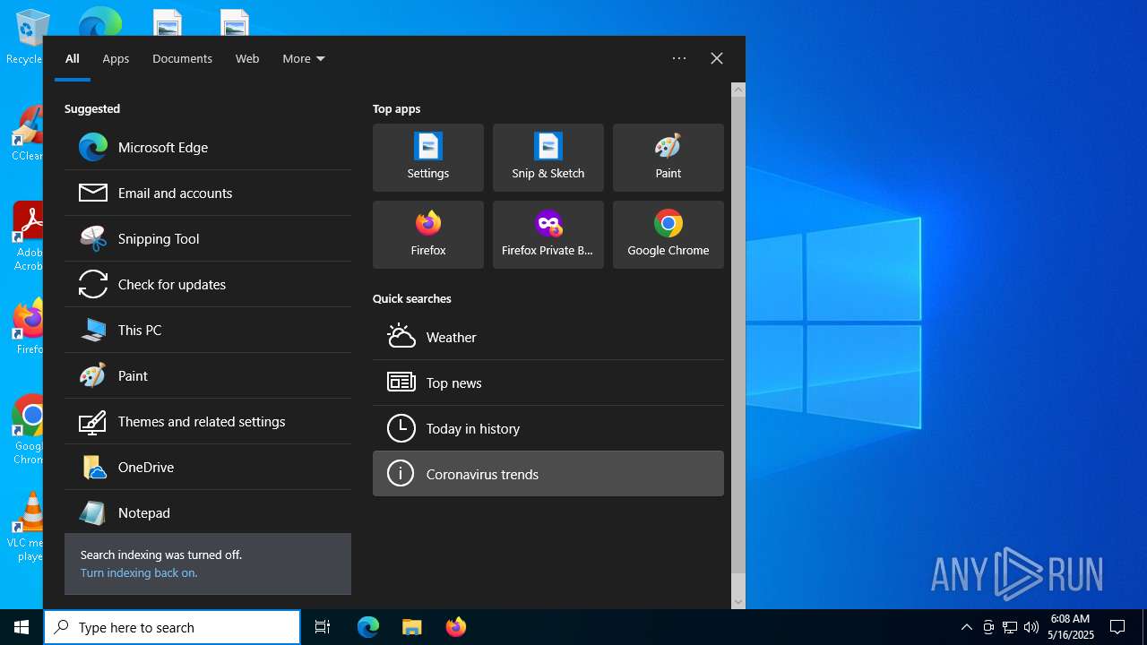Click search panel scrollbar up arrow
The width and height of the screenshot is (1147, 645).
pos(738,89)
